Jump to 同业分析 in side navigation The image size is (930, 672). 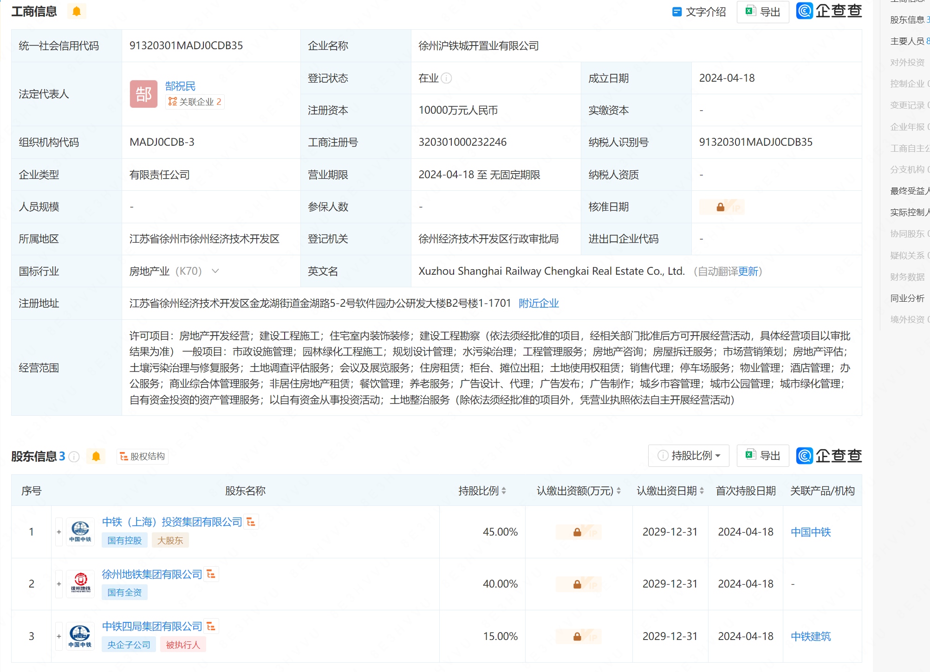click(907, 298)
